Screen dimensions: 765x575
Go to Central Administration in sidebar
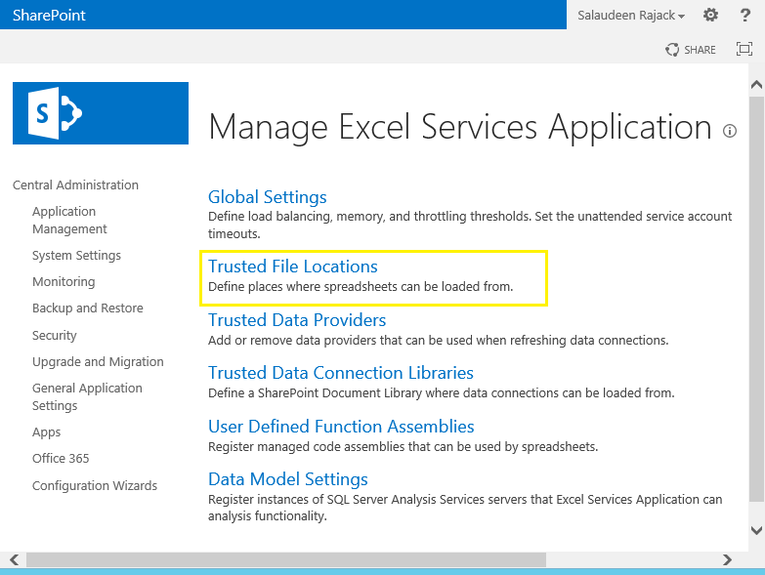[75, 185]
